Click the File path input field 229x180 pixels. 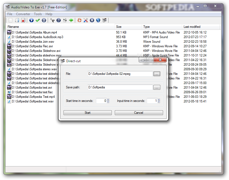(x=120, y=74)
